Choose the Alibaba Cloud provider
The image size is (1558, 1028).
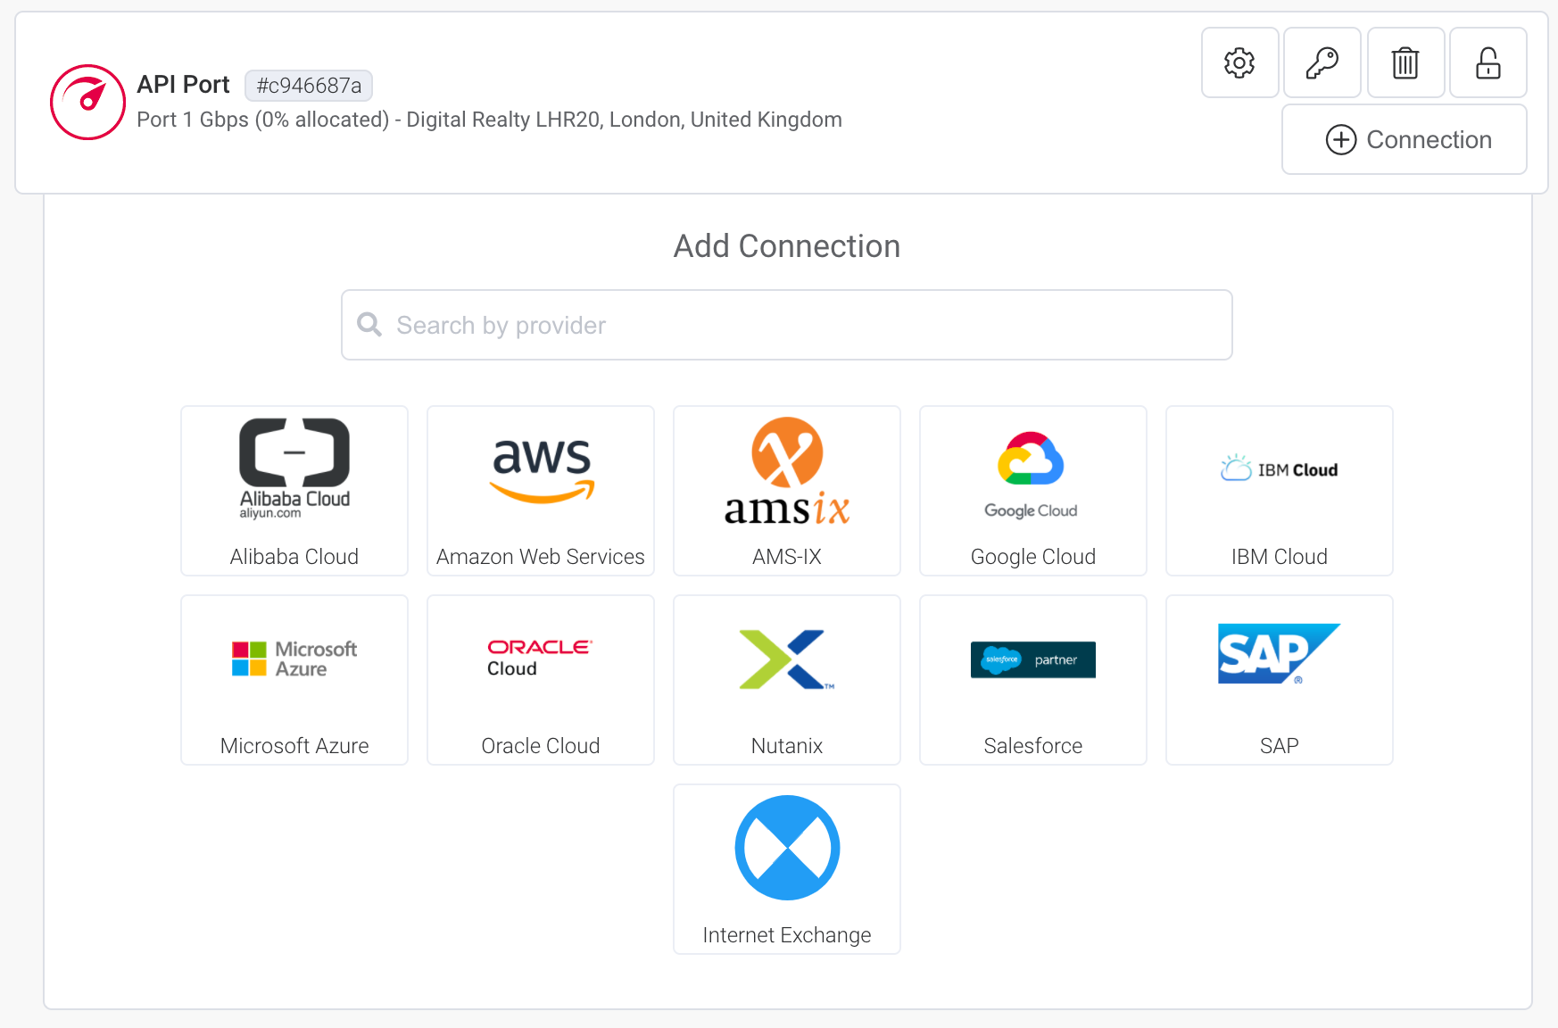[x=294, y=491]
